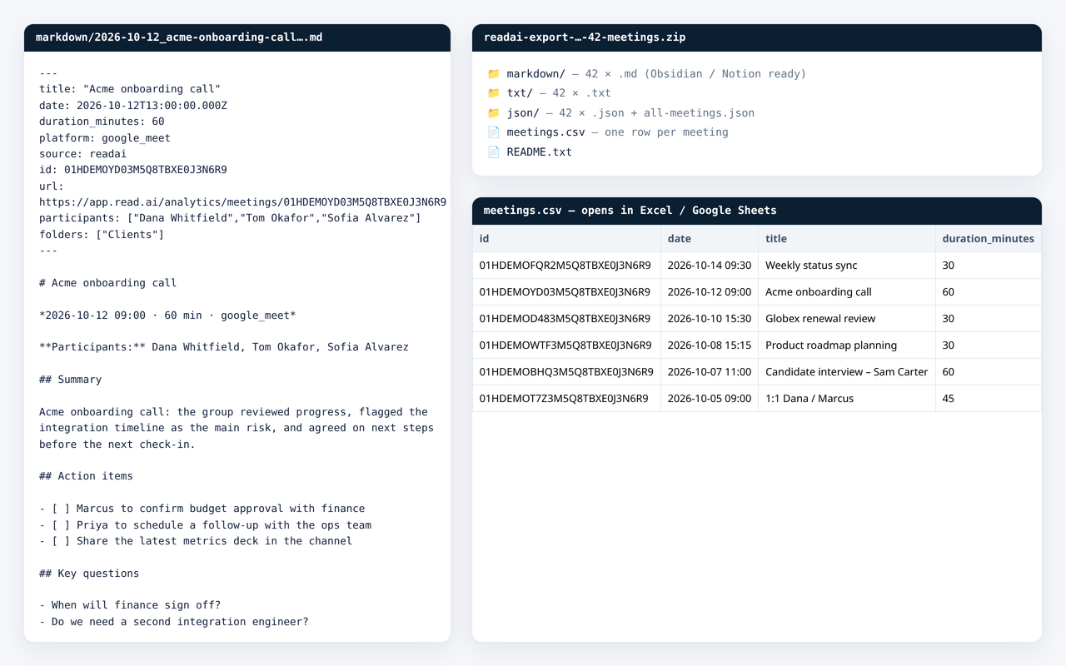
Task: Open the app.read.ai meeting URL
Action: pos(242,202)
